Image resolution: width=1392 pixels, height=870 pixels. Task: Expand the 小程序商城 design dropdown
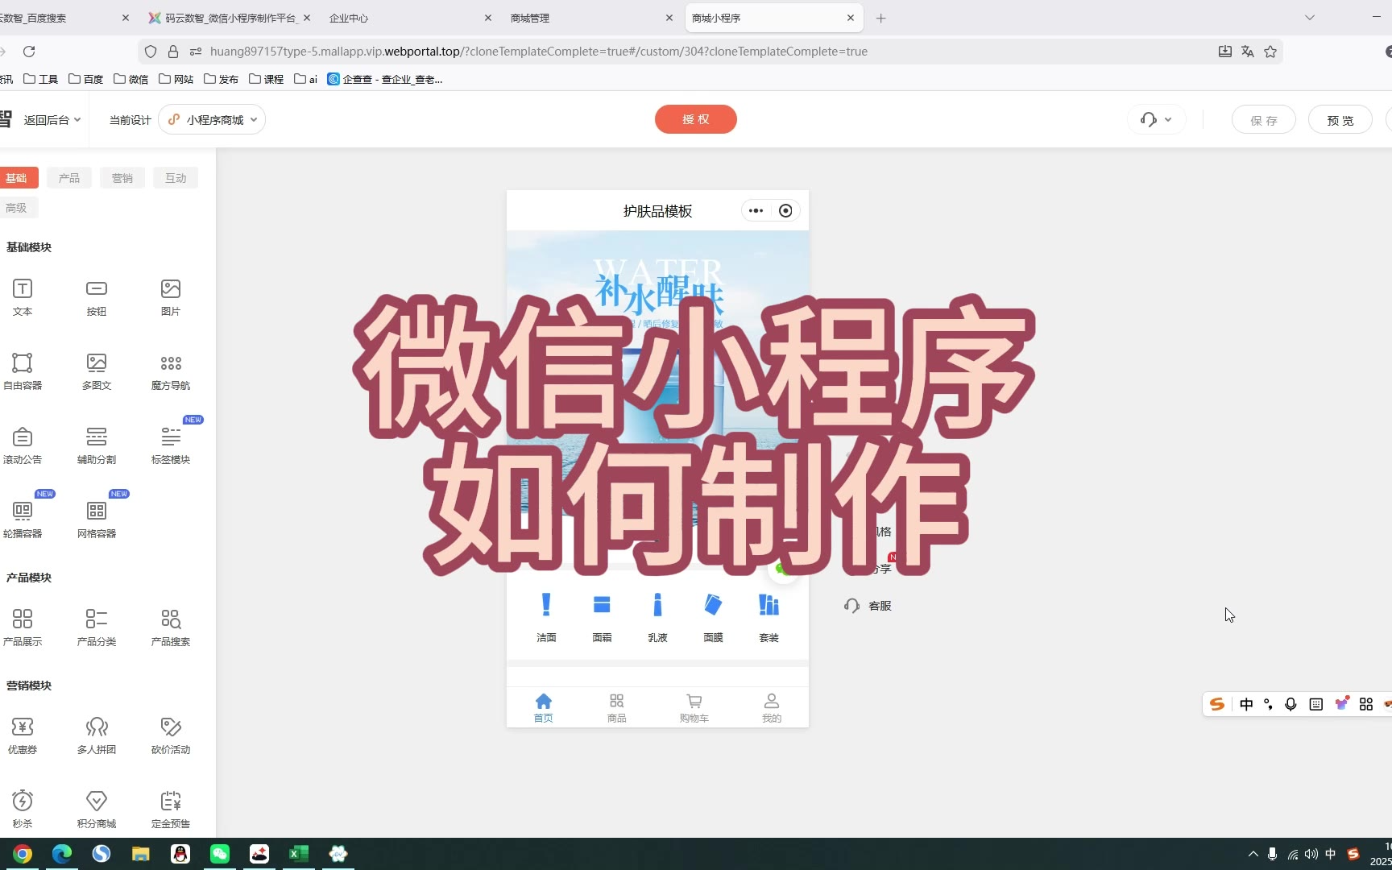(x=213, y=120)
